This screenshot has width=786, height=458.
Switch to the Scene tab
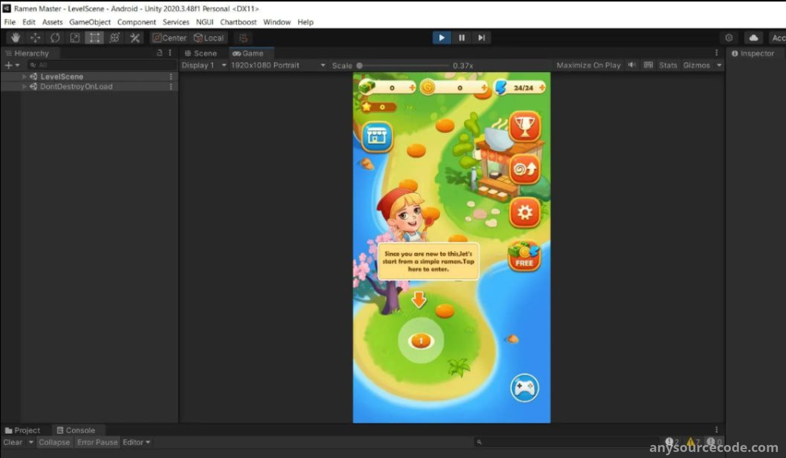pos(200,54)
